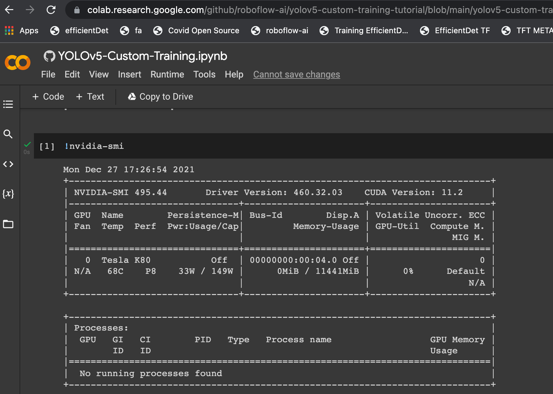Viewport: 553px width, 394px height.
Task: Open the Covid Open Source bookmark
Action: pyautogui.click(x=196, y=31)
